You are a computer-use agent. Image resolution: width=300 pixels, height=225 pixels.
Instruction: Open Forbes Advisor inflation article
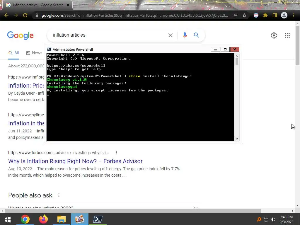(75, 161)
